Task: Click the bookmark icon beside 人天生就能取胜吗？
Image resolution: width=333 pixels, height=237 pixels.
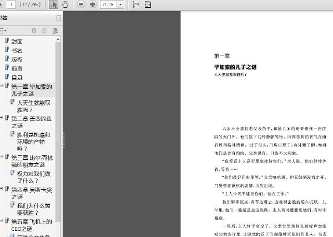Action: [x=13, y=102]
